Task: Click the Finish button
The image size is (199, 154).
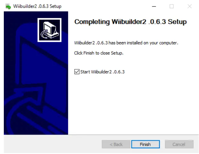Action: pos(146,144)
